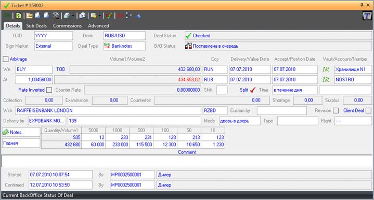
Task: Switch to the Details tab
Action: [13, 26]
